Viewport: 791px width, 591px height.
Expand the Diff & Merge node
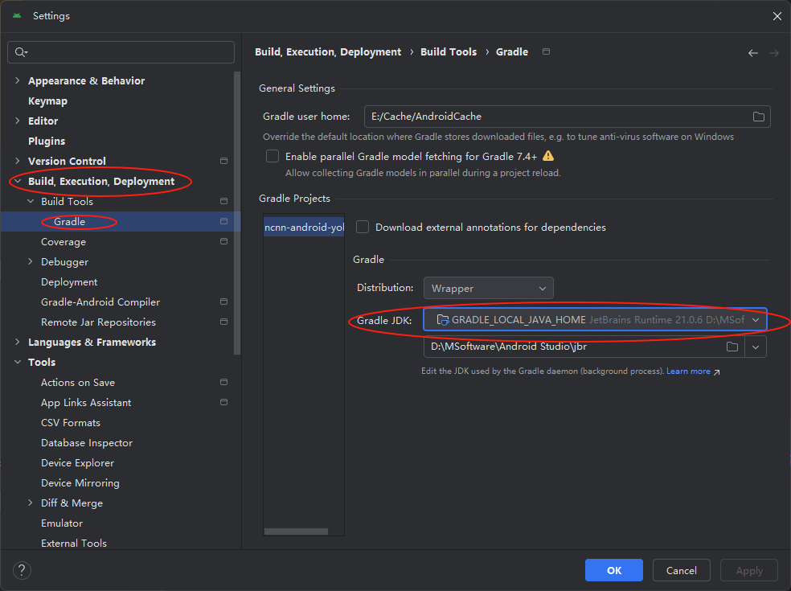pyautogui.click(x=31, y=503)
